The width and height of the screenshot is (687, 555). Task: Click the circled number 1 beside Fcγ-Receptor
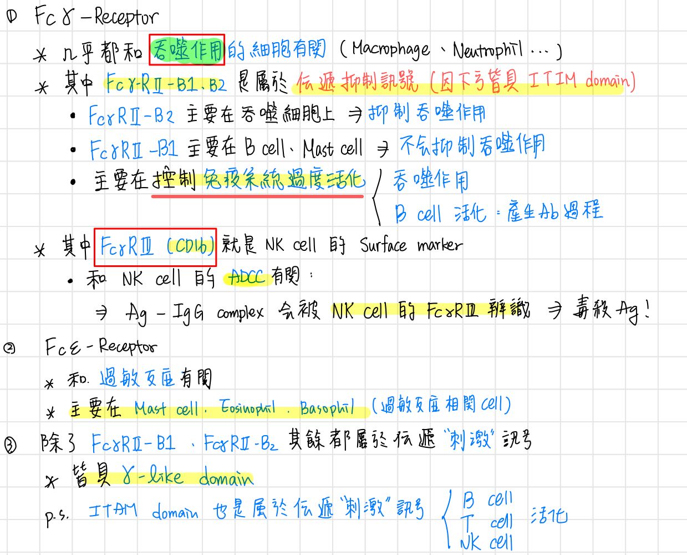tap(11, 17)
